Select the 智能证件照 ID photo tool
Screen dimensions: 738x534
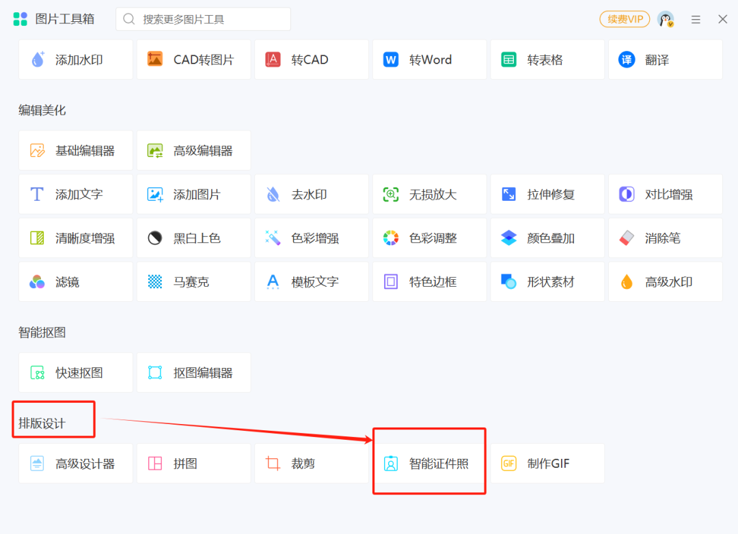(x=429, y=462)
